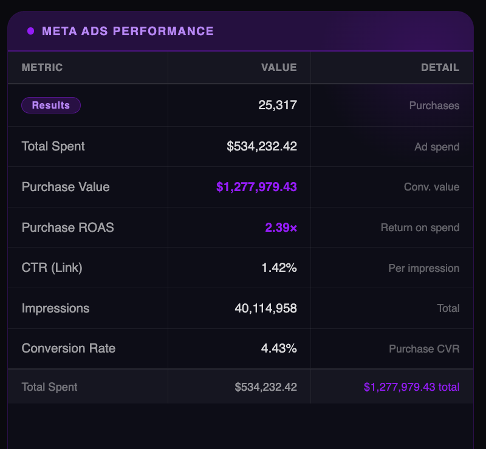
Task: Click the CTR (Link) row label
Action: pyautogui.click(x=52, y=268)
